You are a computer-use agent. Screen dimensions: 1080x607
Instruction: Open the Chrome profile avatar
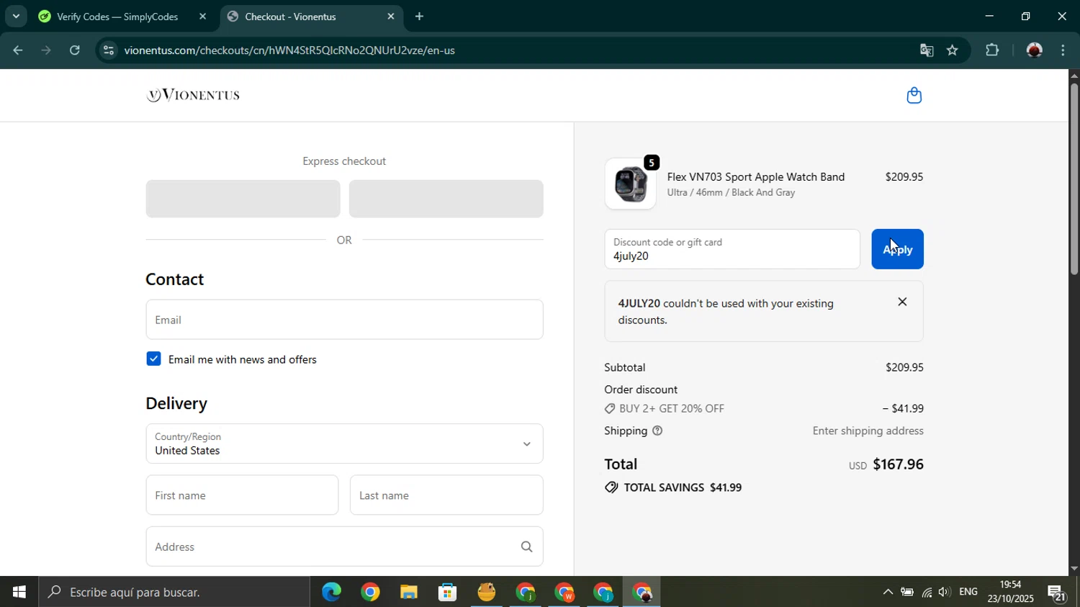click(x=1035, y=50)
